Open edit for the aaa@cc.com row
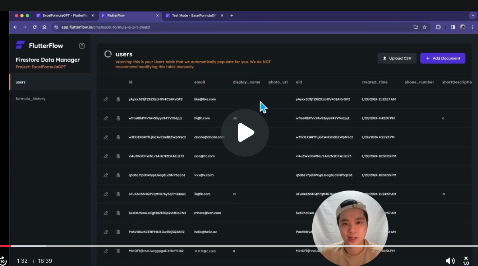The image size is (478, 266). point(106,156)
